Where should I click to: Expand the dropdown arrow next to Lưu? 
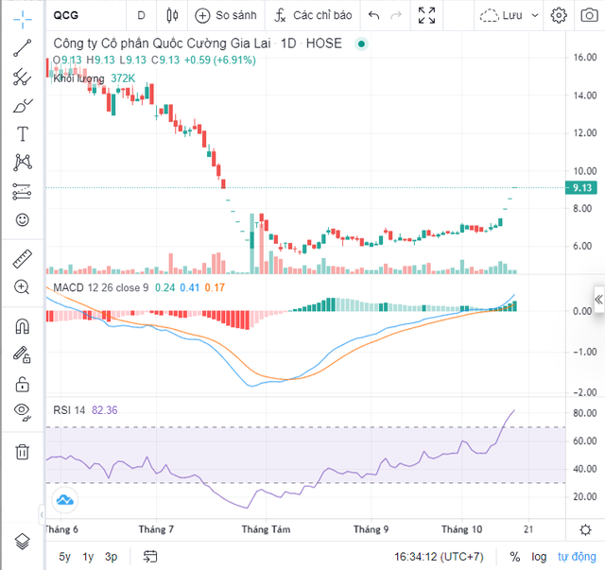[536, 16]
